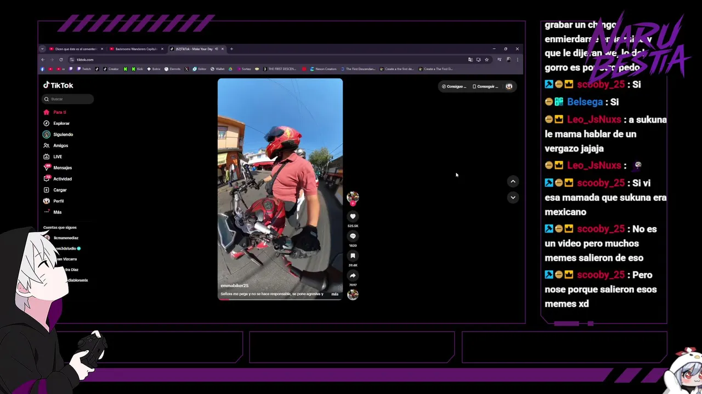Open the Wallet bookmark
This screenshot has height=394, width=702.
(217, 69)
